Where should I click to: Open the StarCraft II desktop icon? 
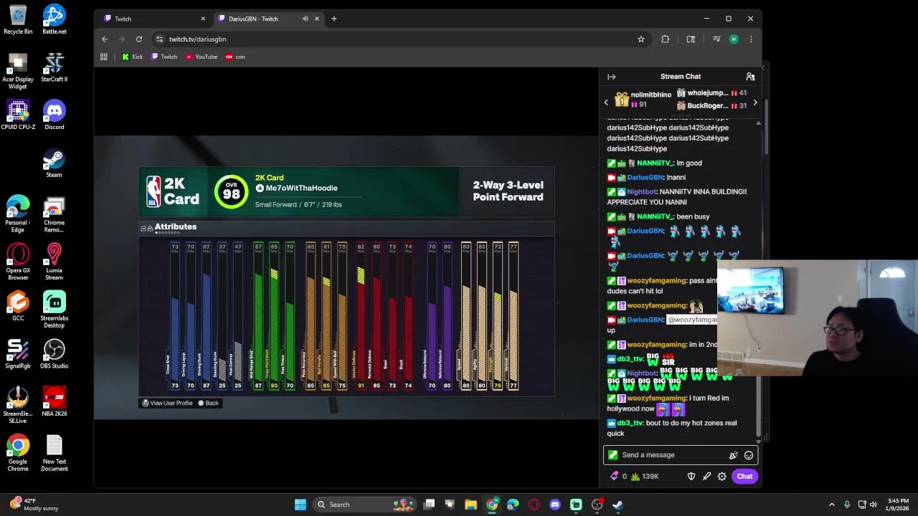(55, 68)
